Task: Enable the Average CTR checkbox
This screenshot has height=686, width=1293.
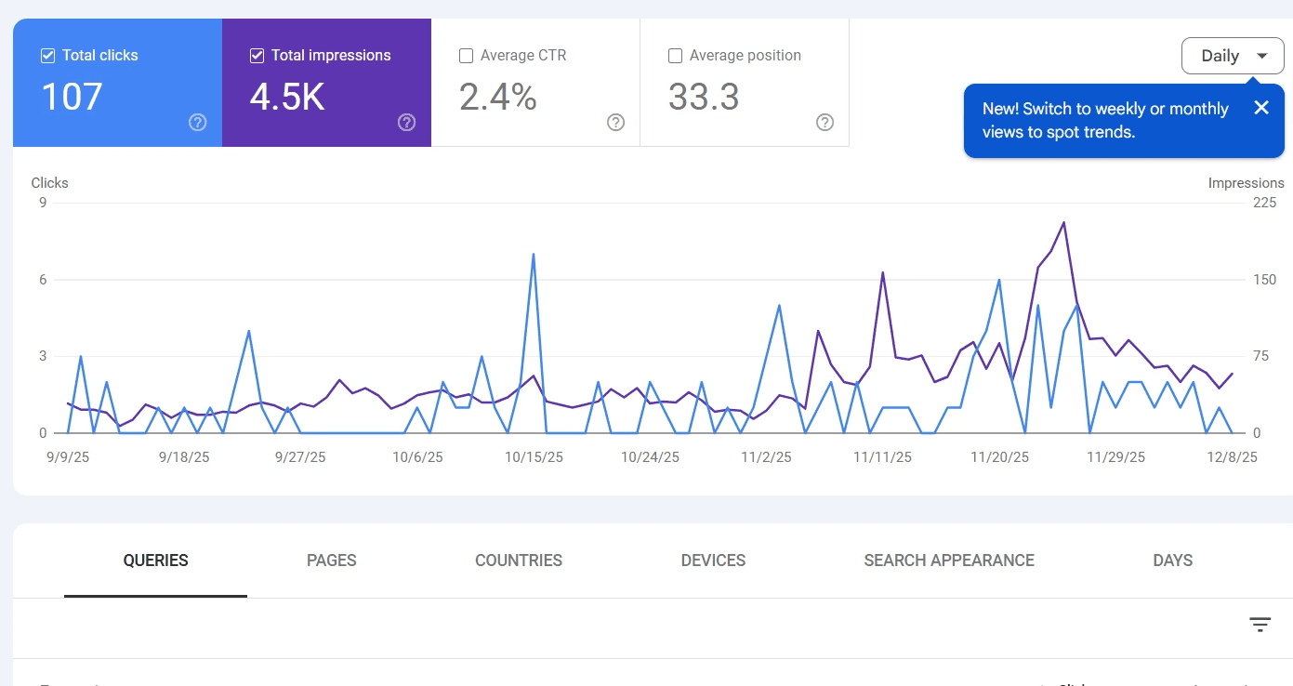Action: (x=467, y=56)
